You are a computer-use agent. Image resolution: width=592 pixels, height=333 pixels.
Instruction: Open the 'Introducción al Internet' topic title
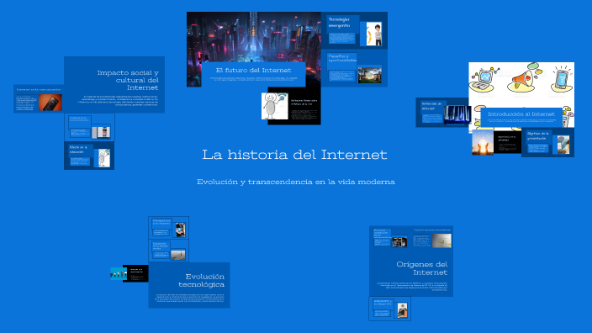(x=521, y=114)
